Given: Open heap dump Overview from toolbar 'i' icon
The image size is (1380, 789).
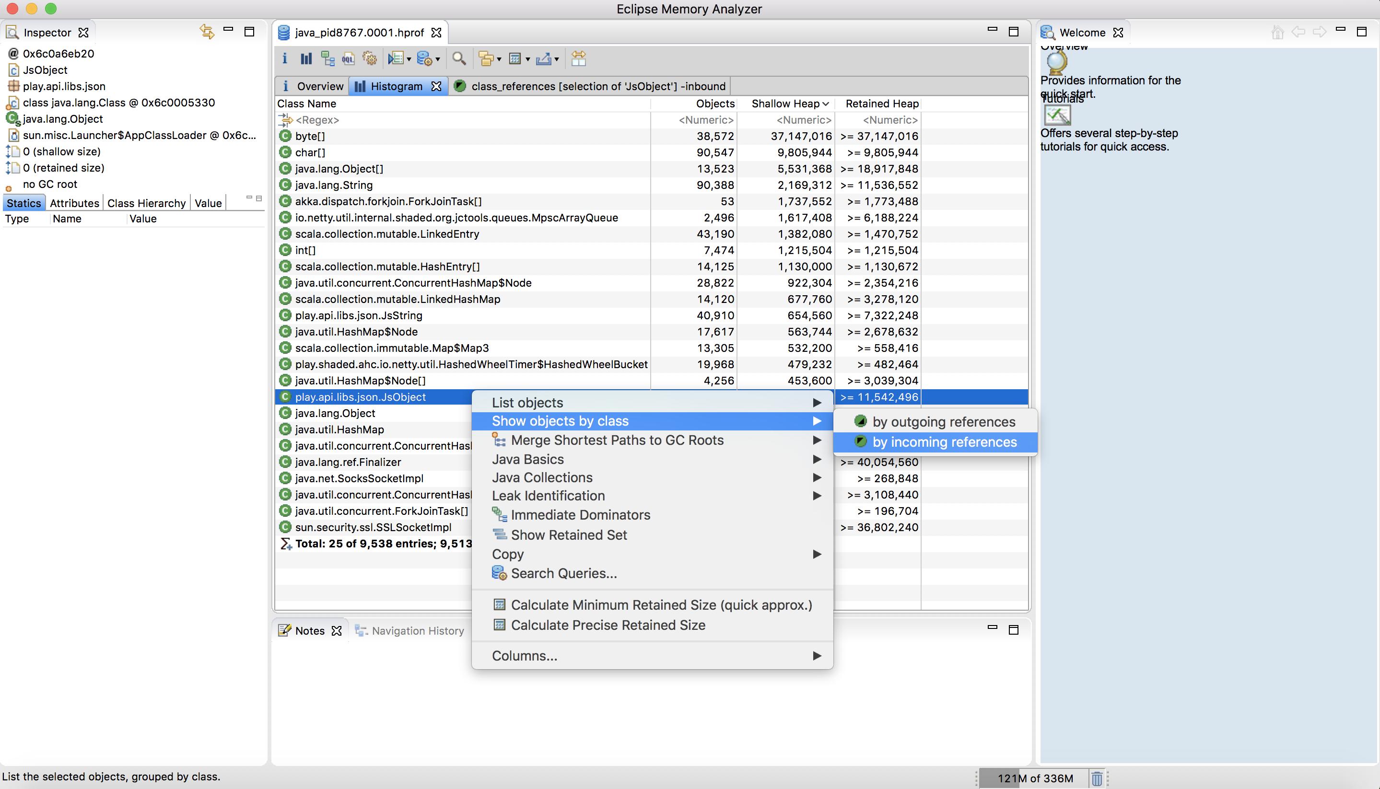Looking at the screenshot, I should tap(284, 58).
